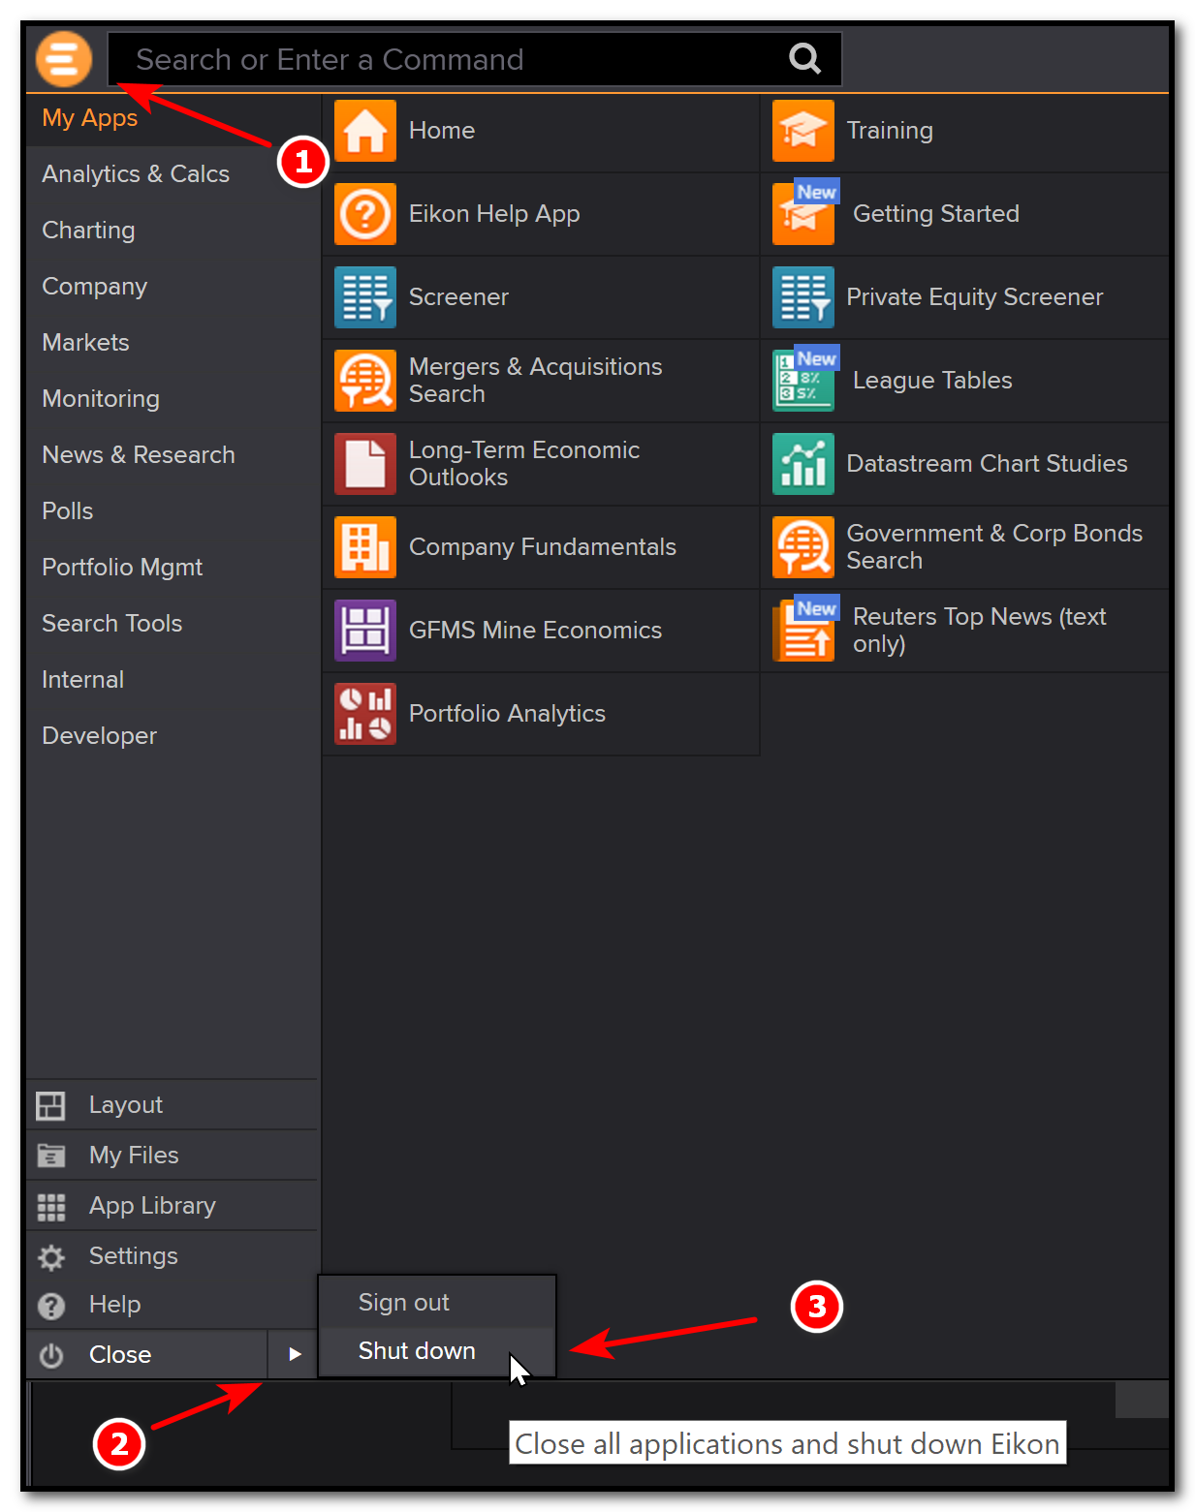The width and height of the screenshot is (1195, 1512).
Task: Click the Close menu label
Action: click(x=120, y=1355)
